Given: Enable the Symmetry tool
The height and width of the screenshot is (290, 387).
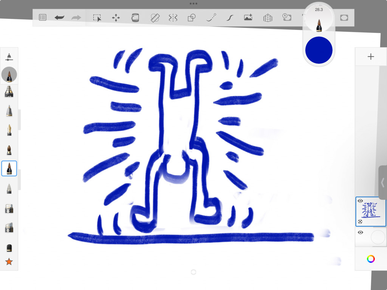Looking at the screenshot, I should (173, 18).
